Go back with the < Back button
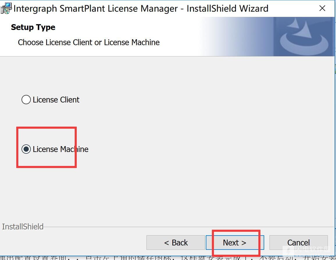This screenshot has height=260, width=336. coord(176,243)
